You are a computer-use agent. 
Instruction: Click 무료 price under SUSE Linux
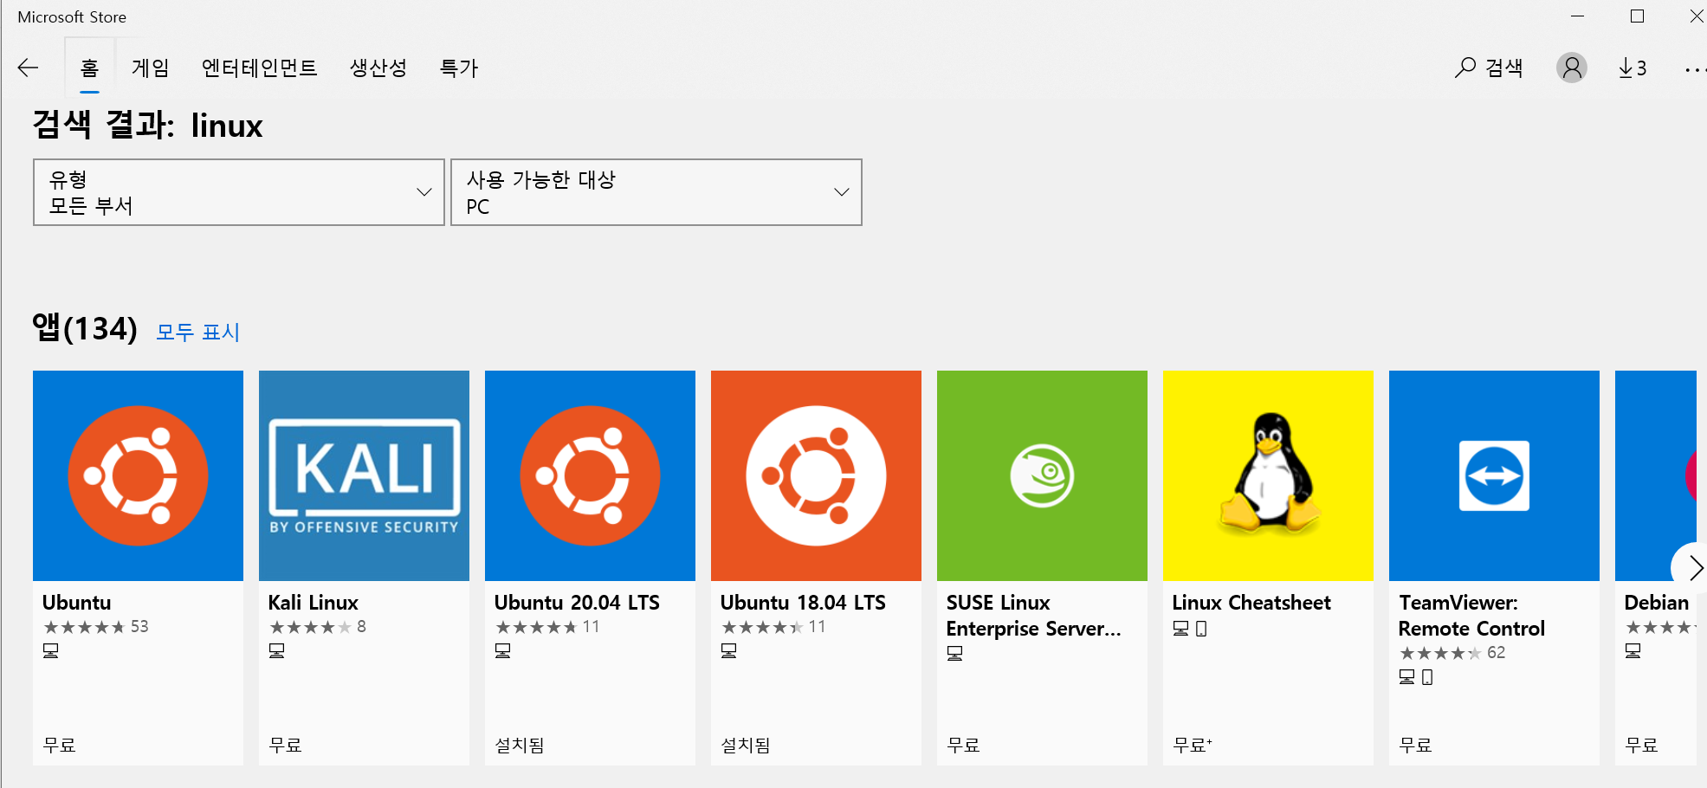(964, 745)
